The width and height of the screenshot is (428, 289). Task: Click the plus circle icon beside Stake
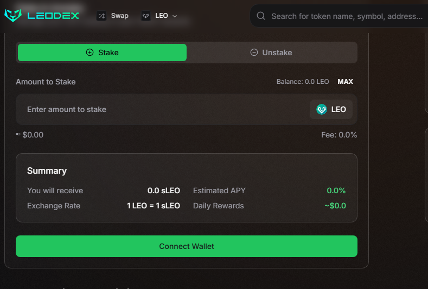[x=90, y=52]
